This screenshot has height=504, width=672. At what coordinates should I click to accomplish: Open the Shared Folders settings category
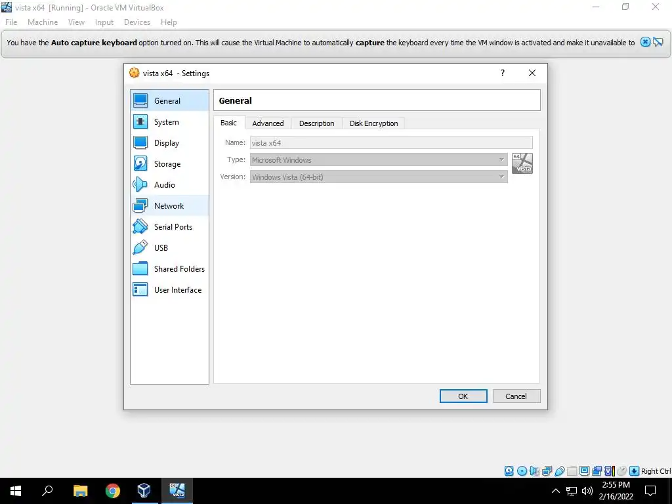click(x=169, y=268)
